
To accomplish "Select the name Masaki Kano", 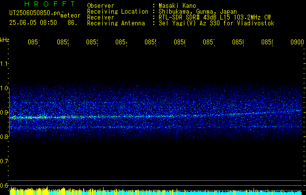I will 177,5.
